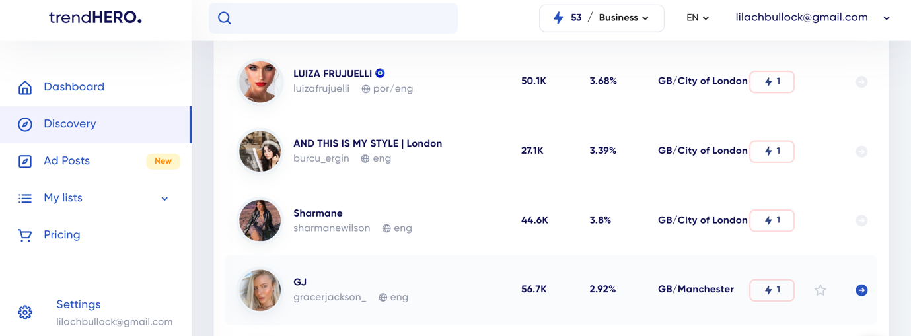
Task: Click Luiza Frujuelli's verified badge
Action: click(x=381, y=73)
